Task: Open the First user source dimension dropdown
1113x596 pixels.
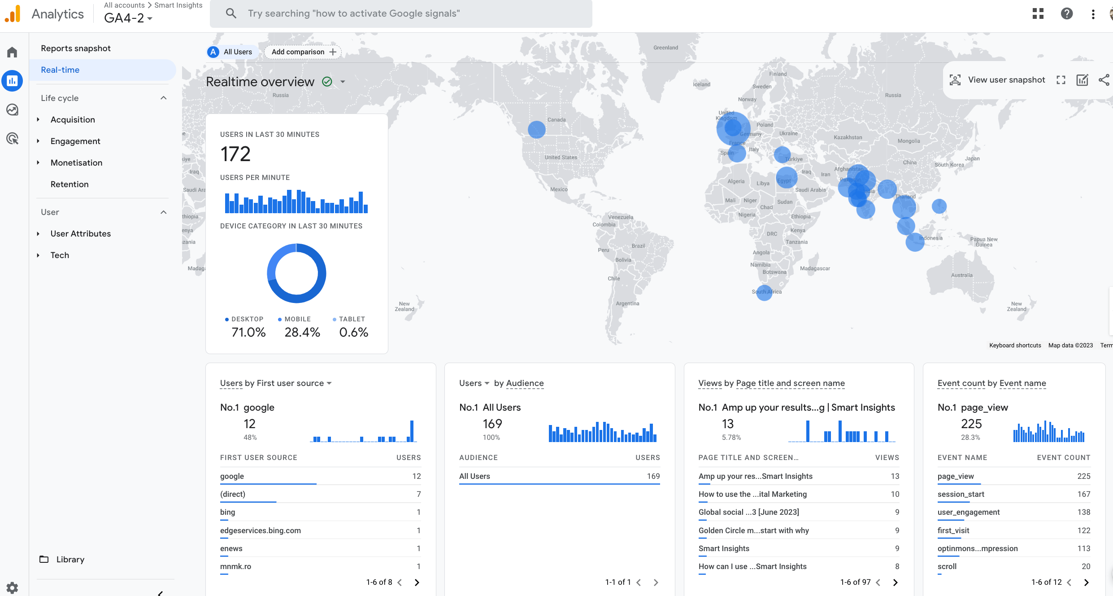Action: (x=329, y=383)
